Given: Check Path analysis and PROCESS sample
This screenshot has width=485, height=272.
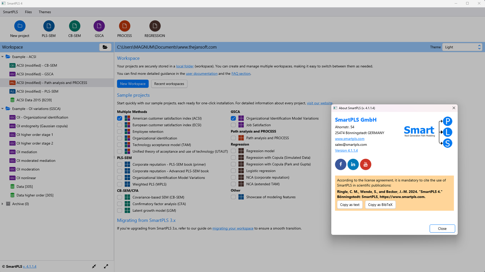Looking at the screenshot, I should pyautogui.click(x=233, y=138).
